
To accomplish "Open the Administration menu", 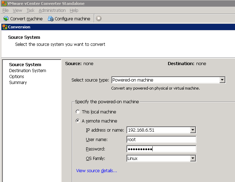I will [x=52, y=10].
